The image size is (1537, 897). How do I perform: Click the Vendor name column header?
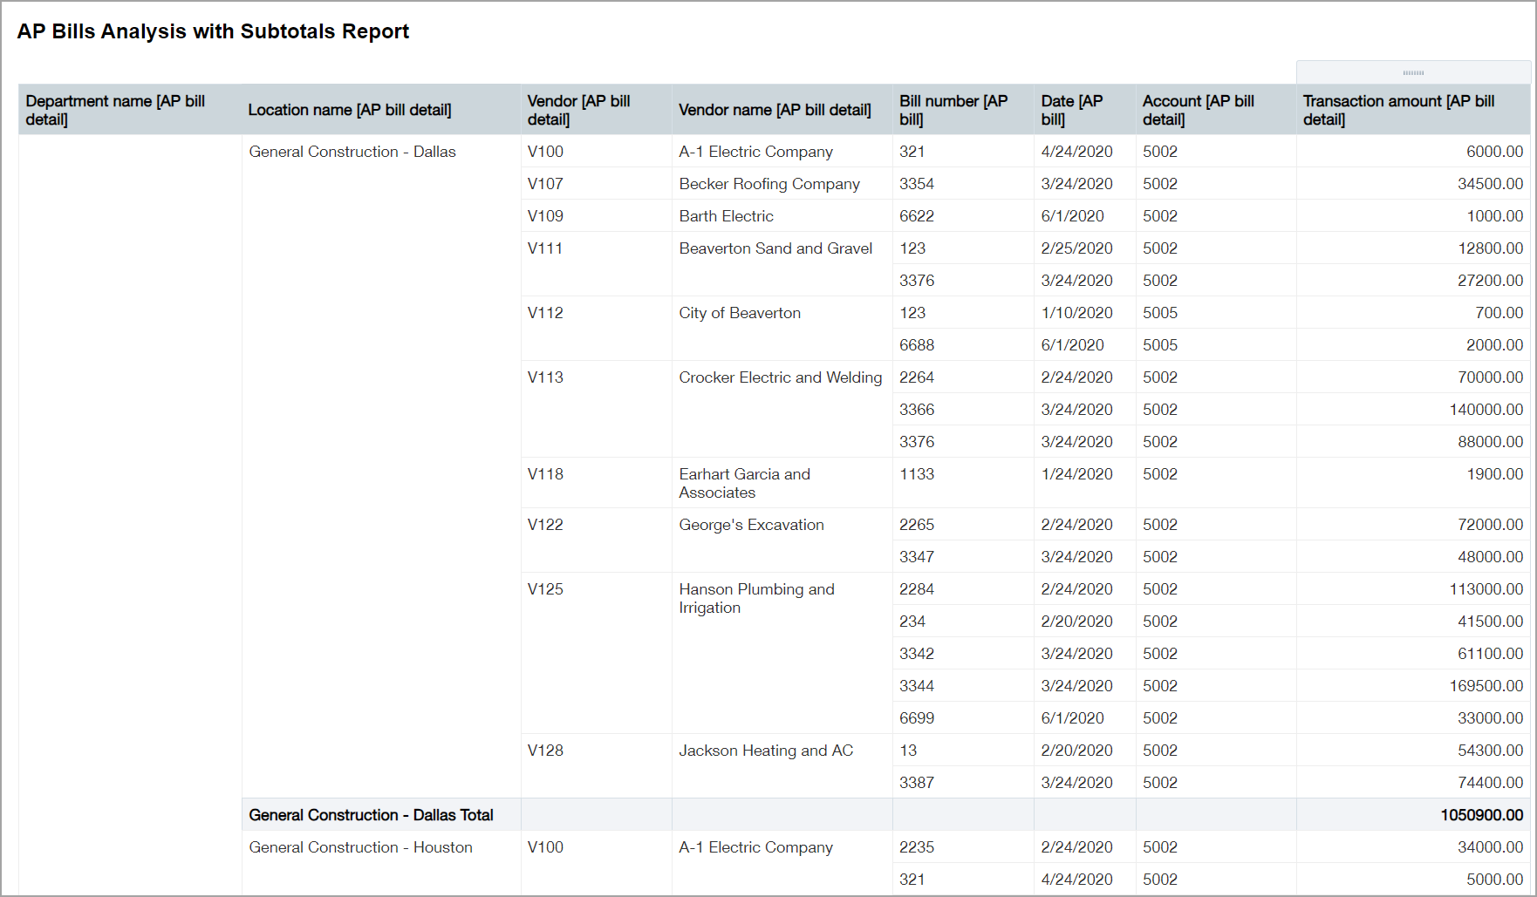coord(775,110)
